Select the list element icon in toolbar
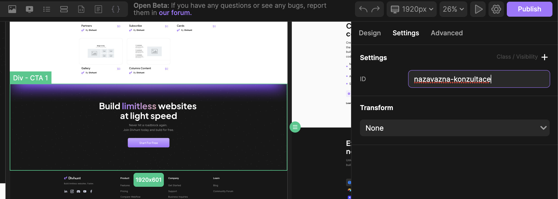This screenshot has width=558, height=199. click(47, 9)
